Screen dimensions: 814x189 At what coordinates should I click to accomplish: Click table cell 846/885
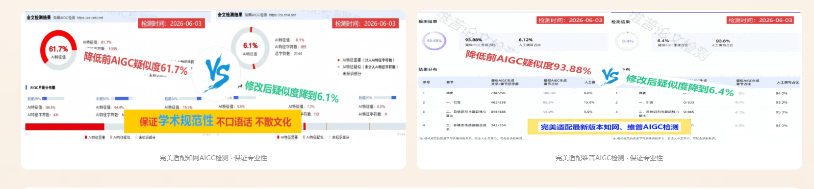point(498,112)
